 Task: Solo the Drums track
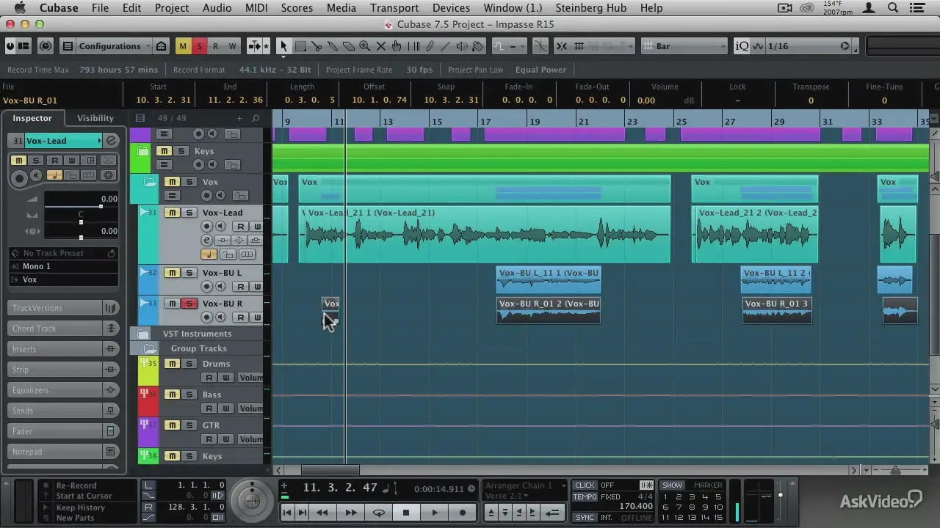(189, 364)
